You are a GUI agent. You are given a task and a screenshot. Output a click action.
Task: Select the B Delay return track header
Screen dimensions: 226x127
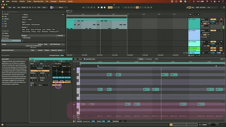click(194, 50)
